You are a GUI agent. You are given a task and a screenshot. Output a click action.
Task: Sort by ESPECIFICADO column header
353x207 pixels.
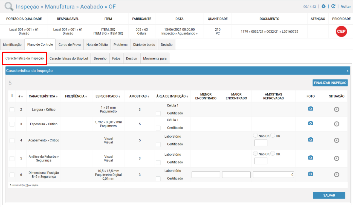click(x=108, y=96)
